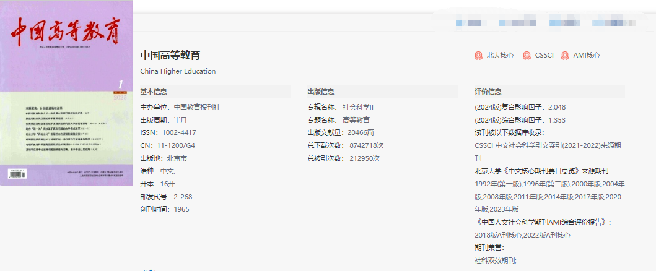The image size is (656, 271).
Task: Click the 社科双效期刊 text
Action: [496, 260]
